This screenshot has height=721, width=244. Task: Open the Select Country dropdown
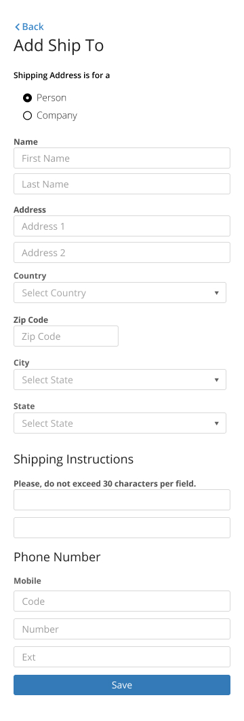120,292
